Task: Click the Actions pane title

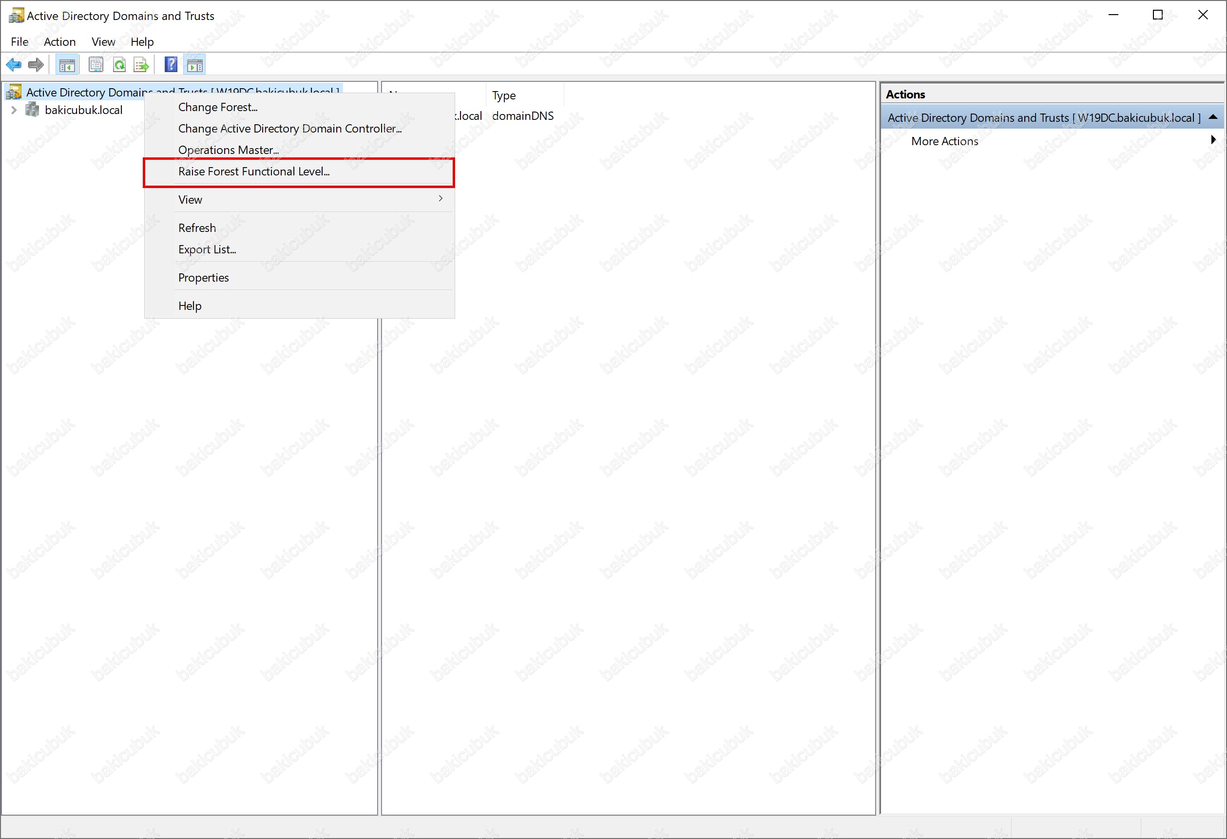Action: pos(905,95)
